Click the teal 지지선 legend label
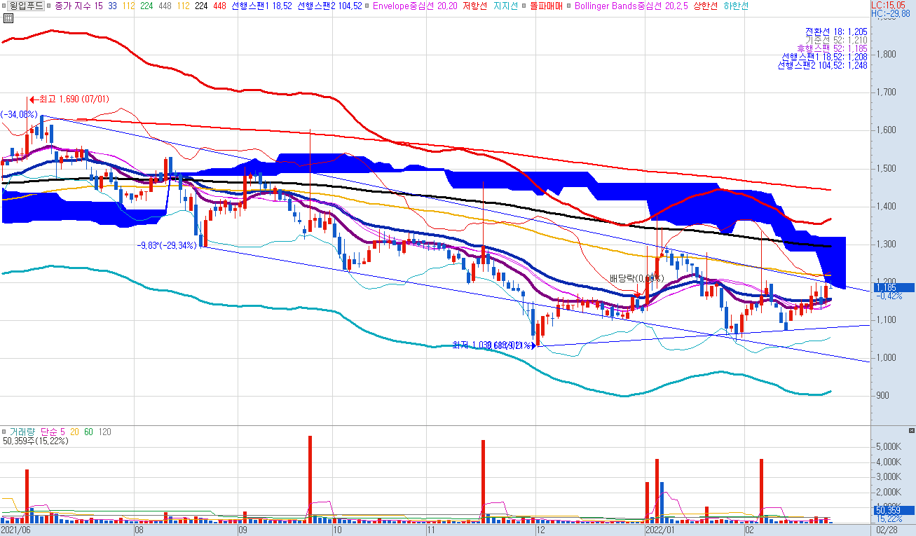This screenshot has height=536, width=916. 505,6
